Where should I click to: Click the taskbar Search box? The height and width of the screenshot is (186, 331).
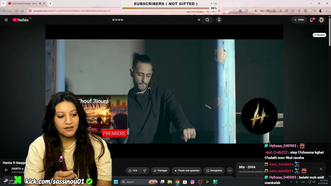point(139,182)
